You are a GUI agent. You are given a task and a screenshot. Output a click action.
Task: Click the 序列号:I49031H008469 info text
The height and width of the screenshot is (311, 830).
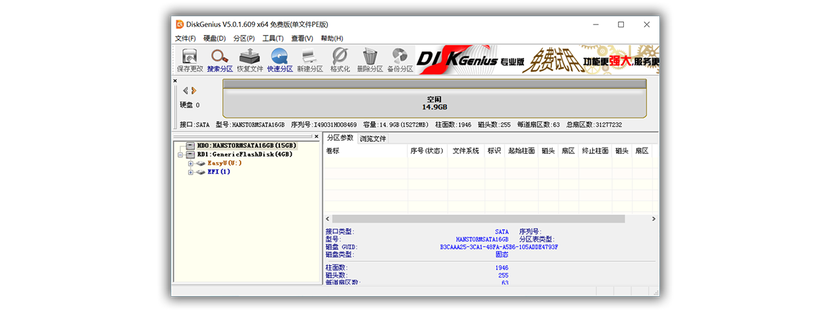pyautogui.click(x=324, y=124)
